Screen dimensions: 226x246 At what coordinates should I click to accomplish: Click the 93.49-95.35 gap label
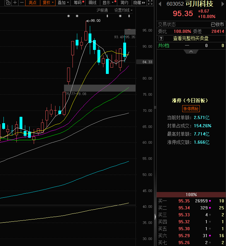pos(125,37)
